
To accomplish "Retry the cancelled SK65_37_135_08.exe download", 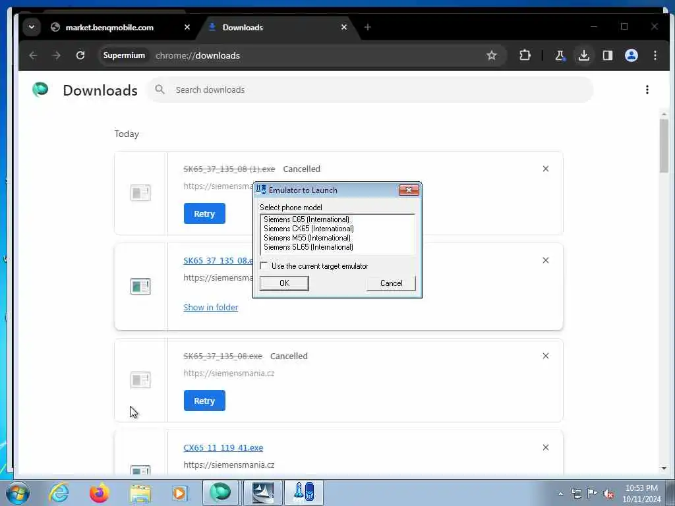I will click(204, 401).
